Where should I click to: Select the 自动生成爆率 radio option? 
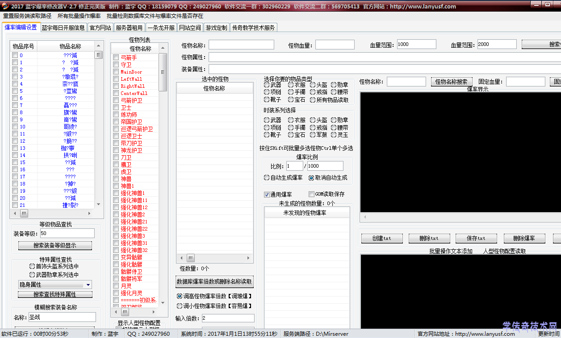[266, 177]
